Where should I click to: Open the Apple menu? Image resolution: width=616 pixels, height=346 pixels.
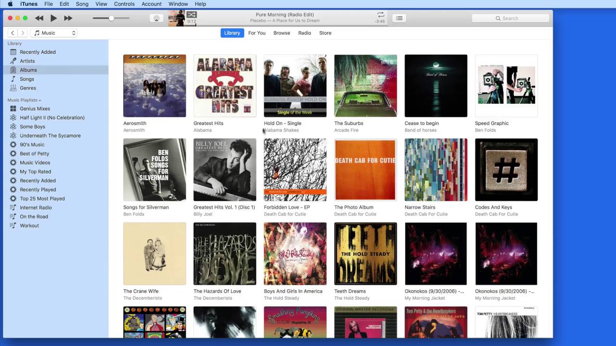click(x=10, y=4)
